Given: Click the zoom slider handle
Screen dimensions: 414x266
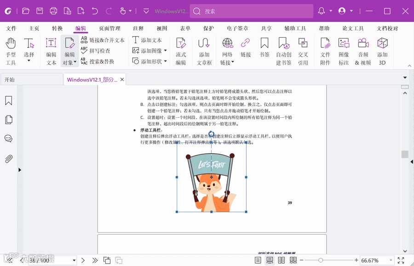Looking at the screenshot, I should coord(321,260).
